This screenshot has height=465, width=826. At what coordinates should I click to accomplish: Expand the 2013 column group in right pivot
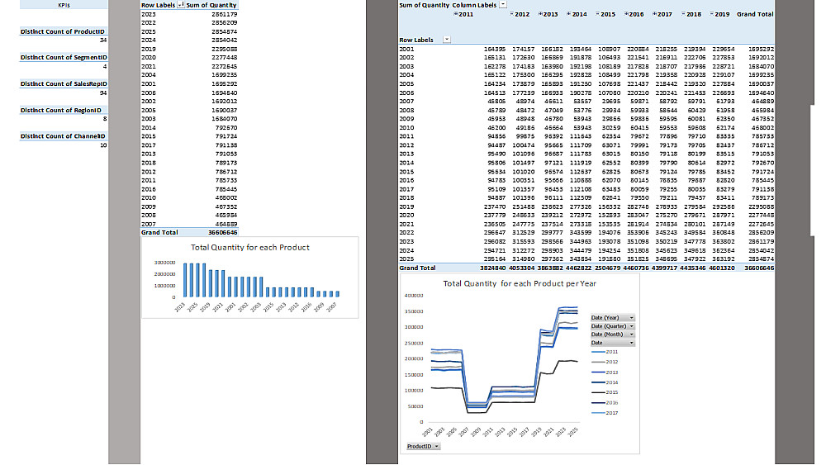coord(540,14)
